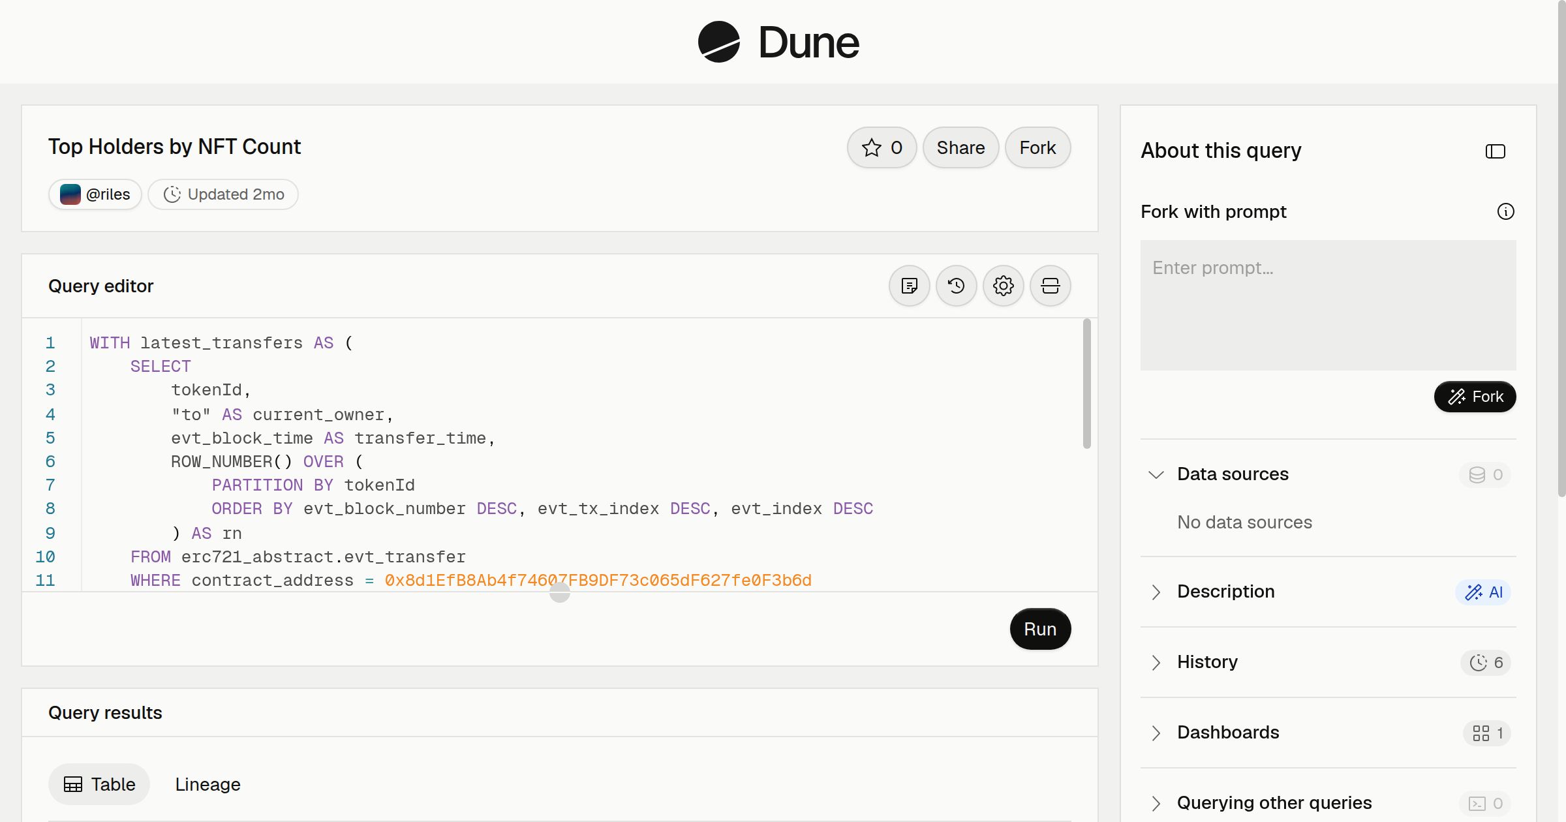Focus the Enter prompt text area

[1328, 305]
